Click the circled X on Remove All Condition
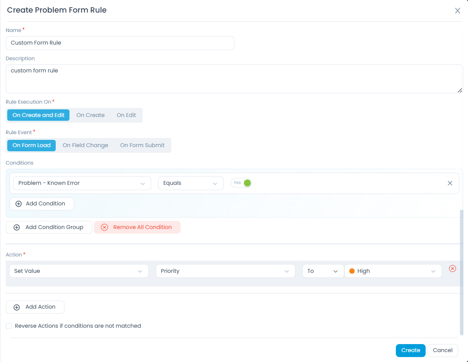 pos(104,227)
